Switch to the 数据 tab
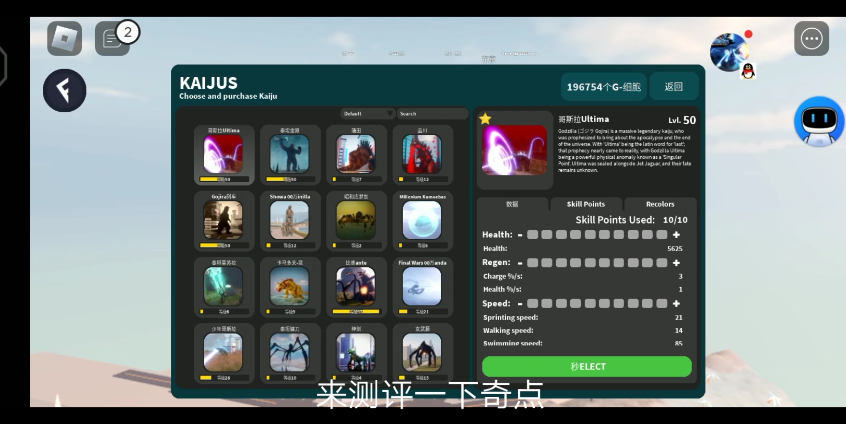Viewport: 846px width, 424px height. point(512,204)
